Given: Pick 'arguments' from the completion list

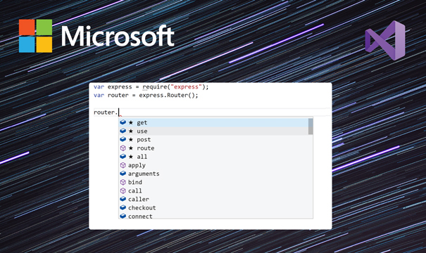Looking at the screenshot, I should pyautogui.click(x=214, y=174).
